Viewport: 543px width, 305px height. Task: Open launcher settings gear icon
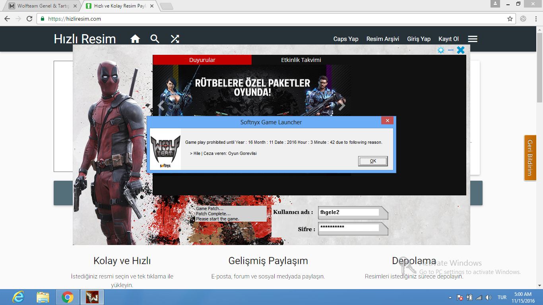point(441,50)
